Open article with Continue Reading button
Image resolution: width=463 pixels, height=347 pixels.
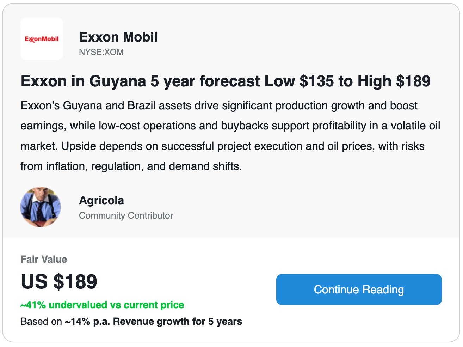(x=359, y=290)
